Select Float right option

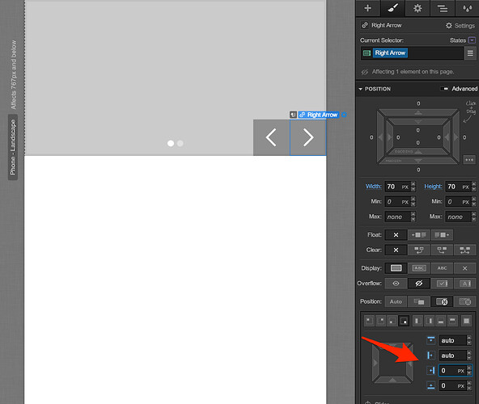442,234
